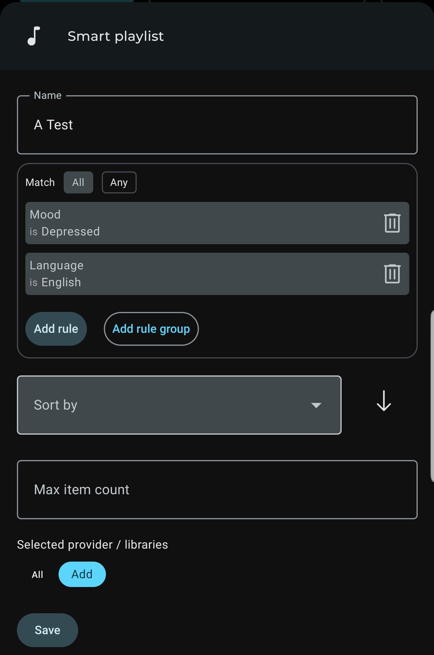This screenshot has width=434, height=655.
Task: Toggle sort direction arrow
Action: tap(384, 401)
